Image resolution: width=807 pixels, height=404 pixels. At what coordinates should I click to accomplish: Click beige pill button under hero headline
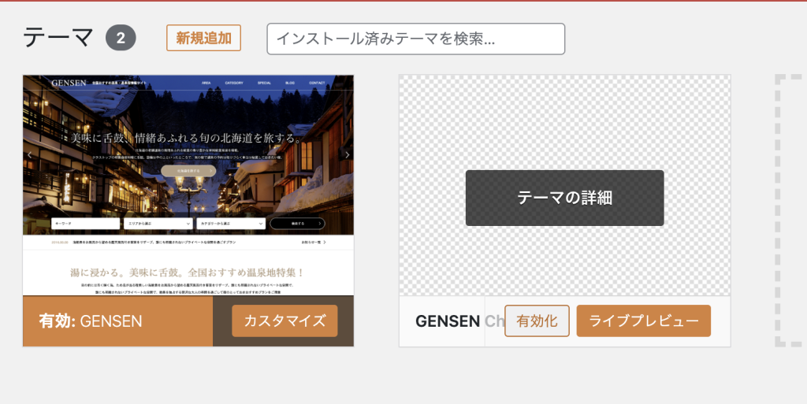click(x=188, y=171)
